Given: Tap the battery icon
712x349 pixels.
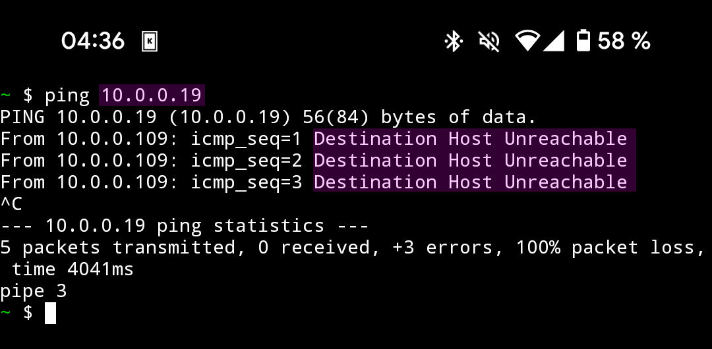Looking at the screenshot, I should 583,41.
